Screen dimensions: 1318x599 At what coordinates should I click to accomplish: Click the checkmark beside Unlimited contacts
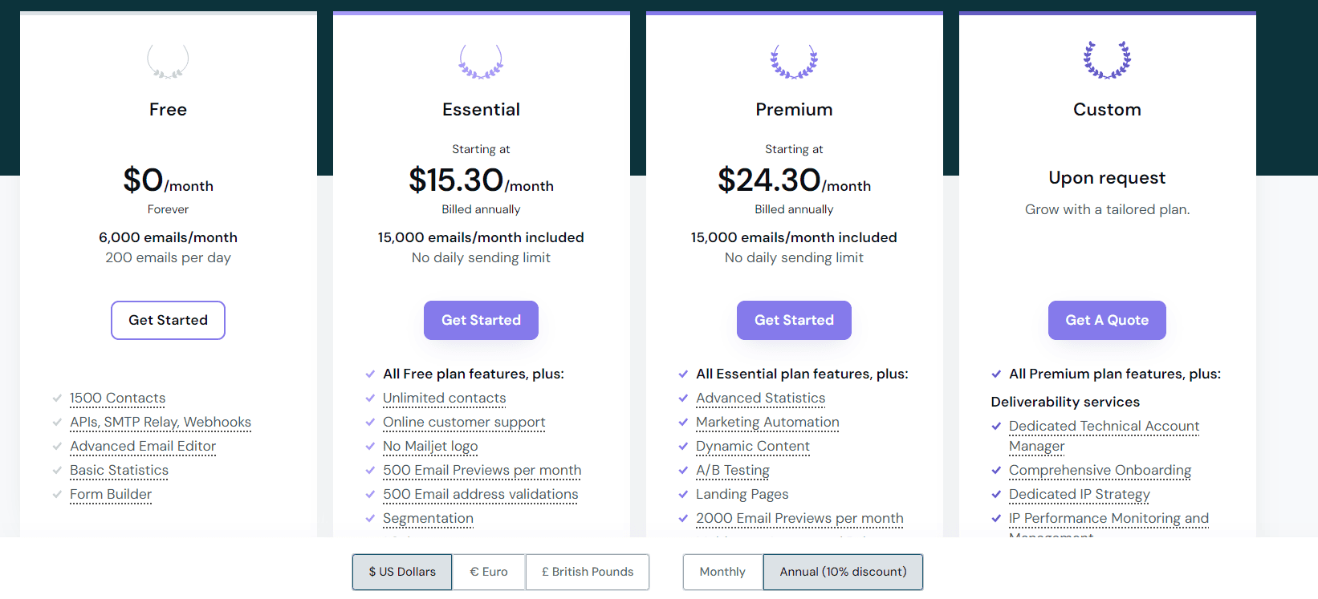(370, 398)
